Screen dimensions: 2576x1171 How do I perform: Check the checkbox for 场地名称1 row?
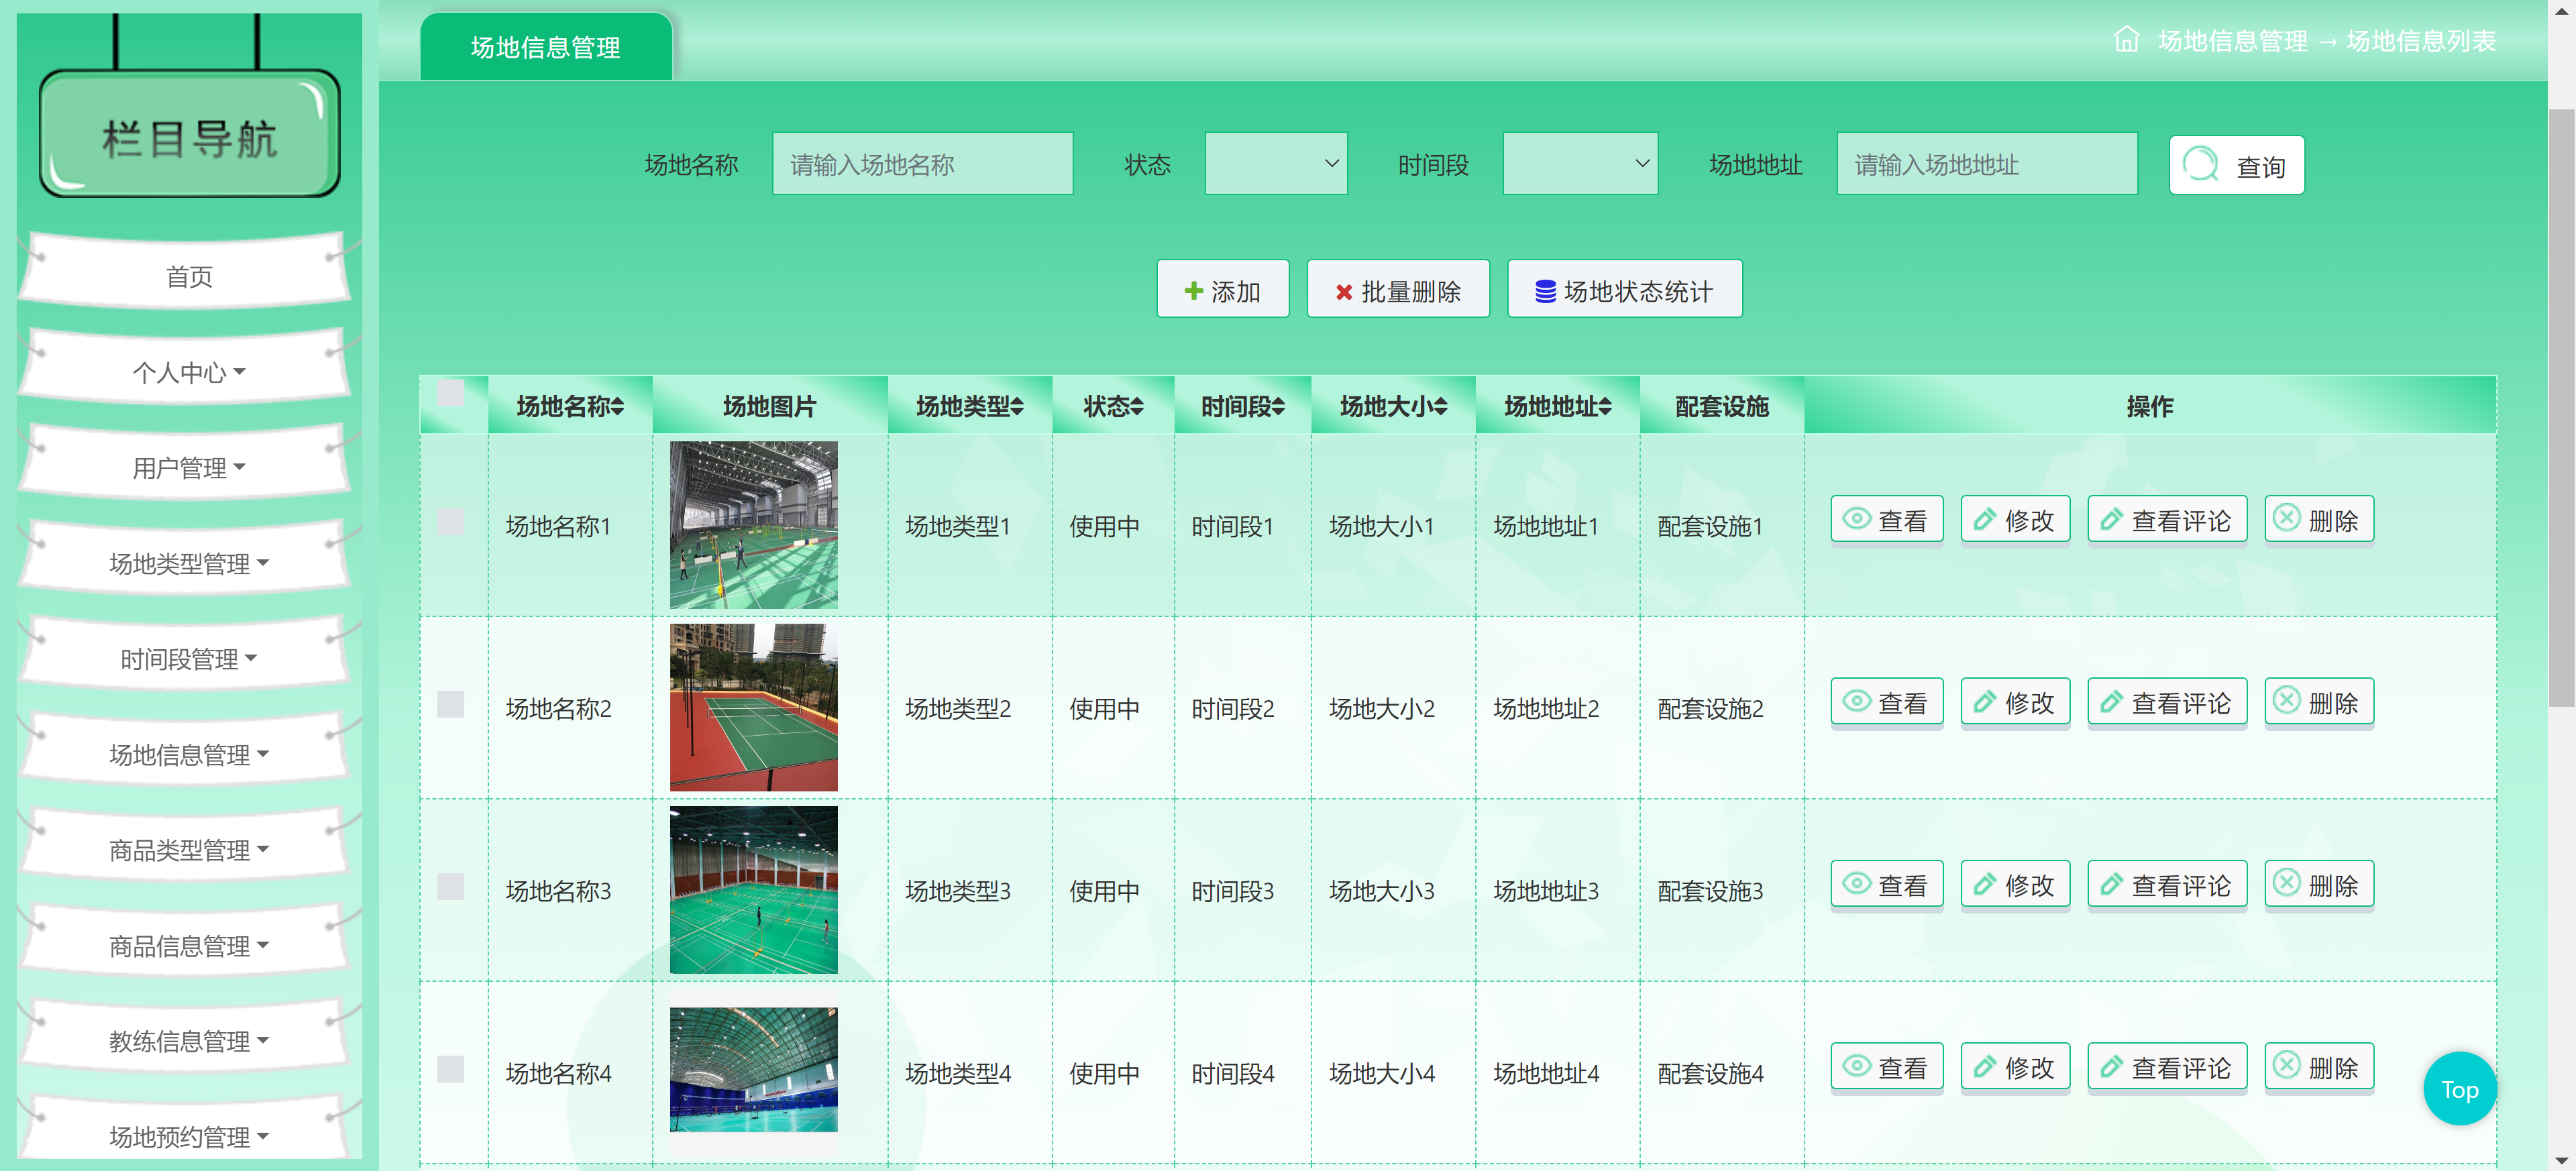click(451, 521)
